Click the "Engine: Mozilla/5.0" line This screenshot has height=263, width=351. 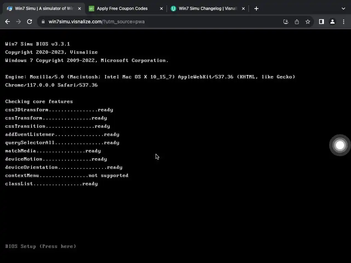(x=150, y=77)
